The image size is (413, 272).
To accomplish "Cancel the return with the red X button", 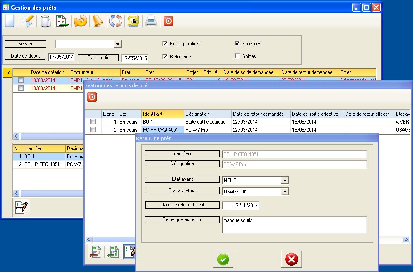I will (x=291, y=259).
